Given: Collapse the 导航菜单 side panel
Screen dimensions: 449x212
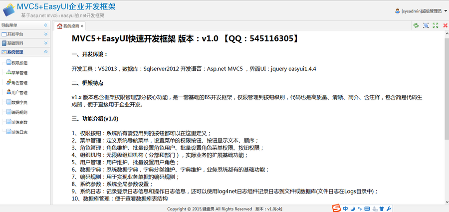Looking at the screenshot, I should [46, 25].
